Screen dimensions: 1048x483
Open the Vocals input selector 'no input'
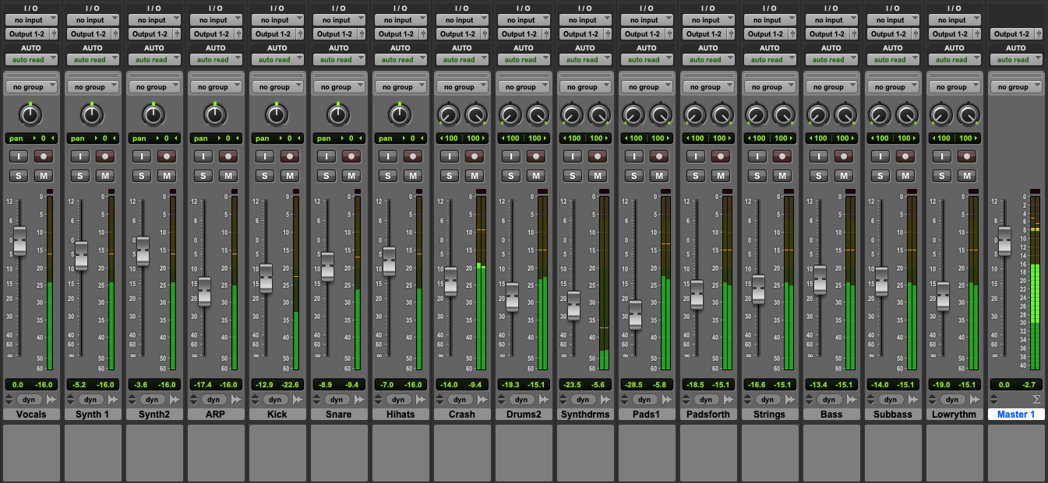pyautogui.click(x=30, y=20)
